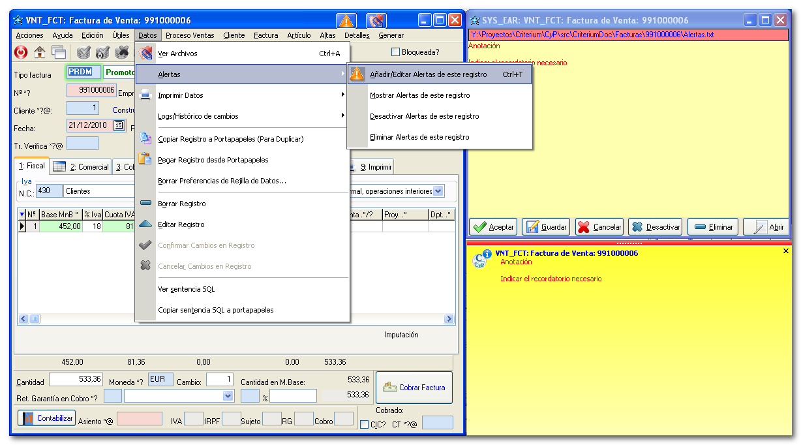This screenshot has width=801, height=445.
Task: Open the operaciones interiores dropdown
Action: [438, 191]
